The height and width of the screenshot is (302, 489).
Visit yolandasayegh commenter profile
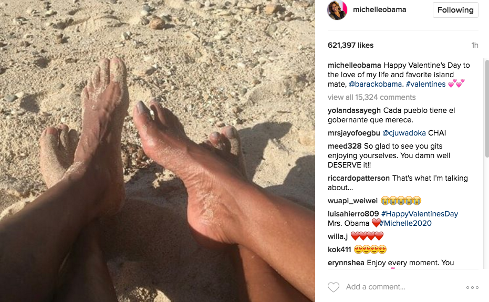pyautogui.click(x=354, y=110)
